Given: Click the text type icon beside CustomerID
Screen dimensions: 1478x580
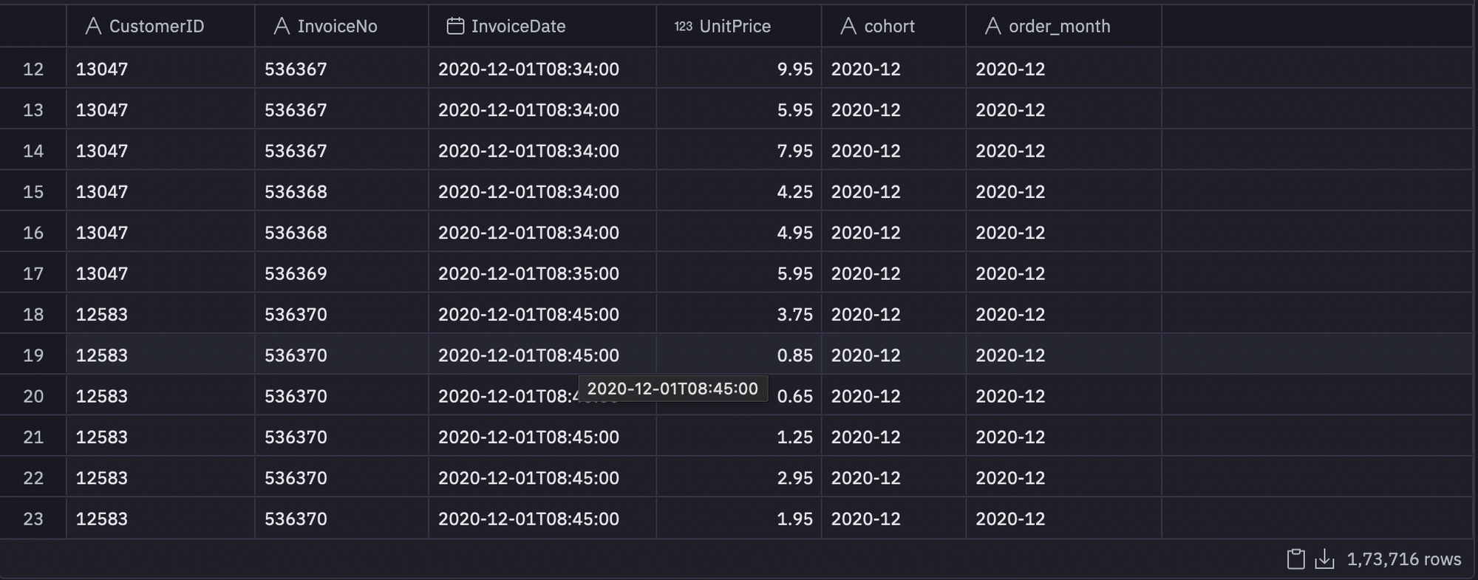Looking at the screenshot, I should point(93,27).
